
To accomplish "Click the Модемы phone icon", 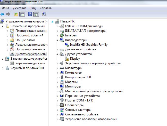I will (x=62, y=82).
